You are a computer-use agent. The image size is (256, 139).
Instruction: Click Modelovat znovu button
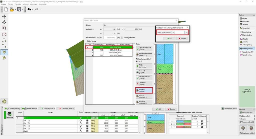(229, 108)
